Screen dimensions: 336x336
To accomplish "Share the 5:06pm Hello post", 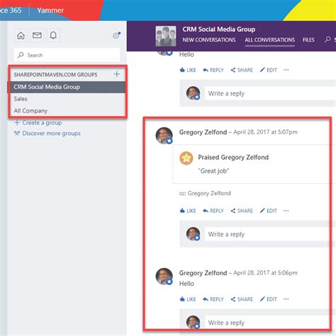I will click(242, 299).
